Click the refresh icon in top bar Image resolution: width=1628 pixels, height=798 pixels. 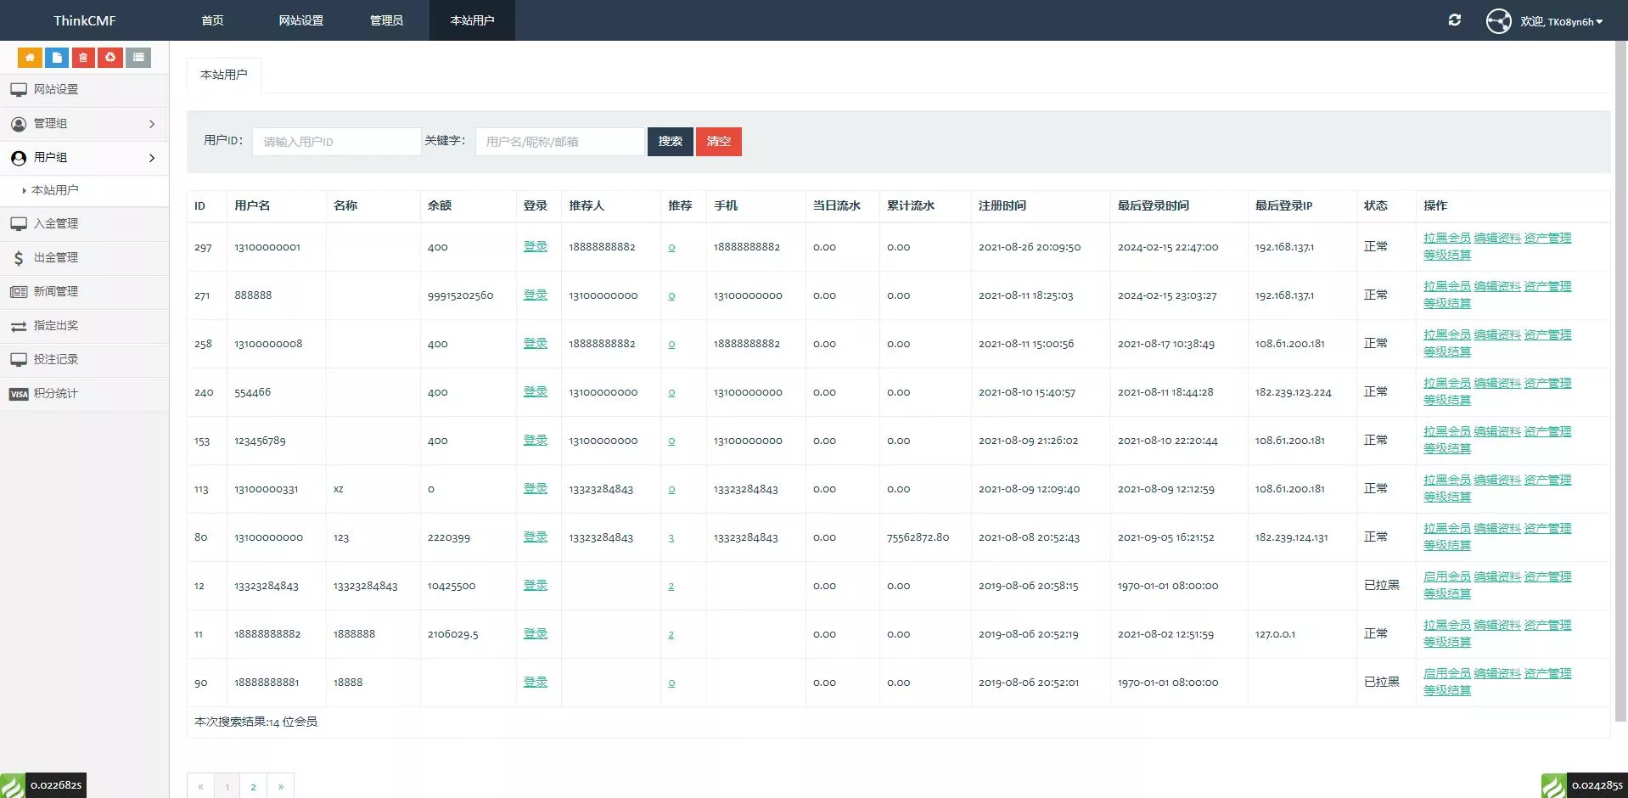click(1454, 20)
